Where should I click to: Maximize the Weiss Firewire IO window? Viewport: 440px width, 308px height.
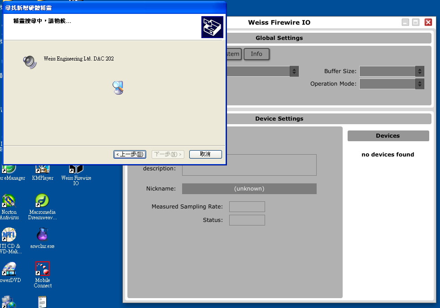(416, 22)
